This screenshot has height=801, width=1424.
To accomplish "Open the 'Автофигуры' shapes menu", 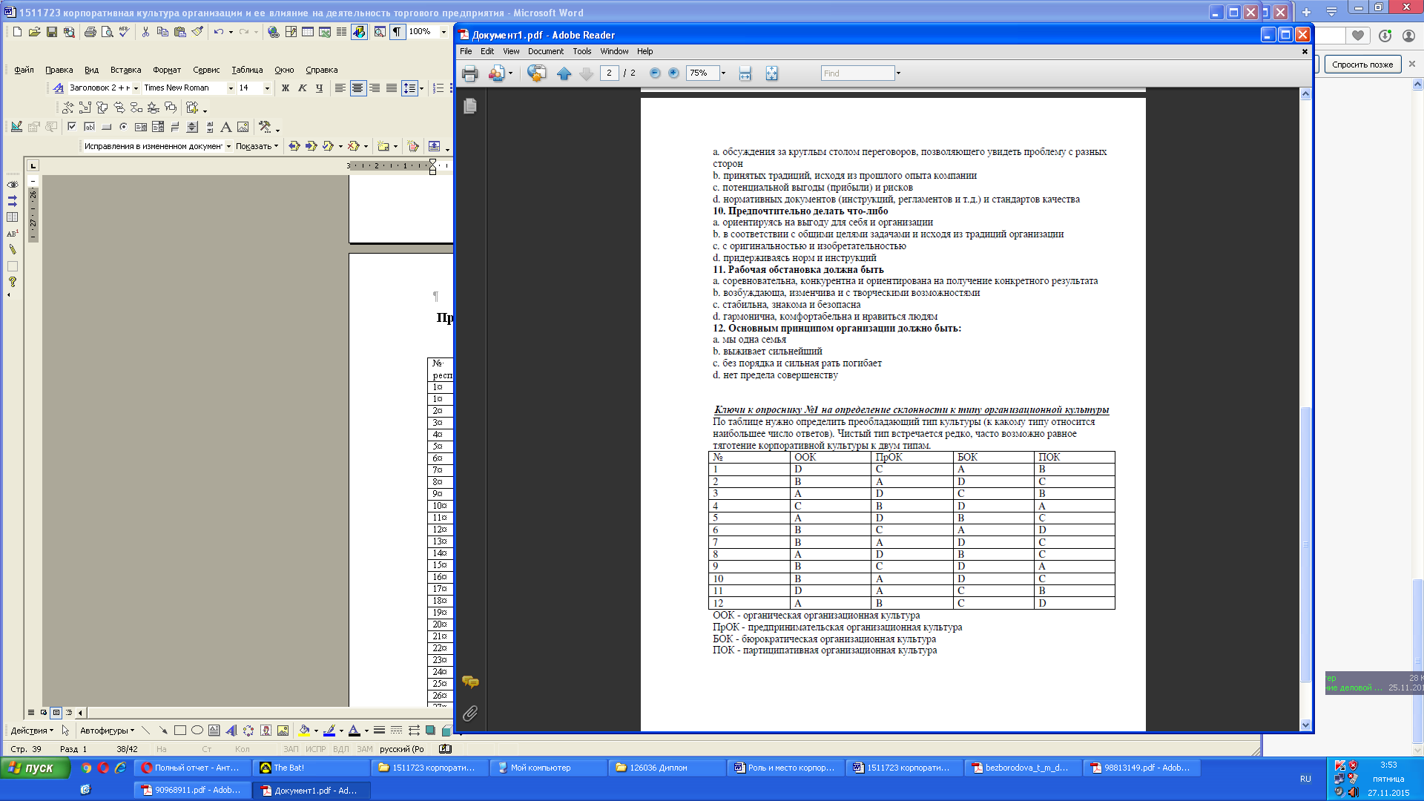I will [x=108, y=731].
